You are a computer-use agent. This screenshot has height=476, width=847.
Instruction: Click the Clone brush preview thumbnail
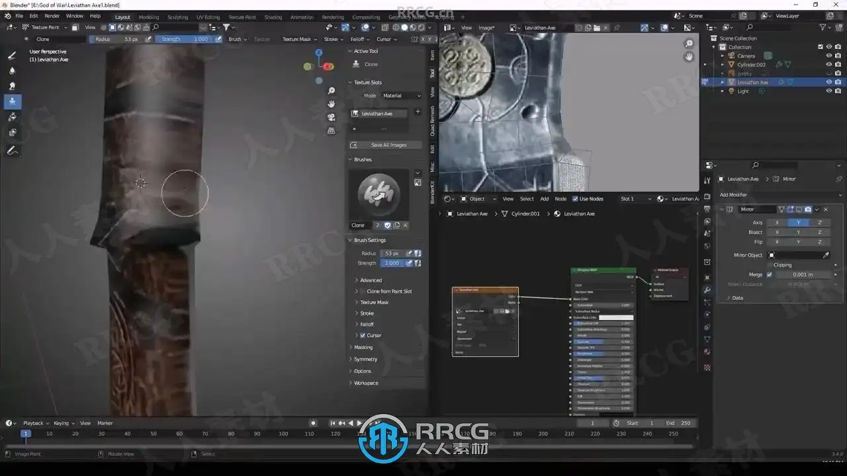(379, 194)
